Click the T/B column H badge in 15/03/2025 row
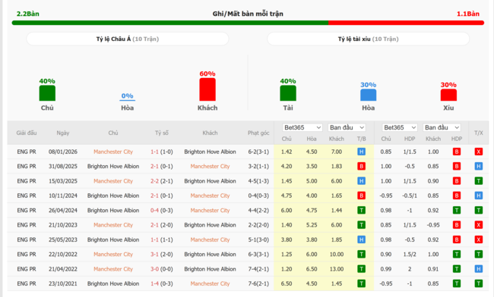Image resolution: width=494 pixels, height=297 pixels. (361, 181)
